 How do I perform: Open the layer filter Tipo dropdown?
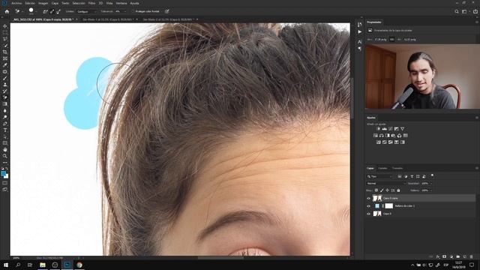tap(379, 177)
